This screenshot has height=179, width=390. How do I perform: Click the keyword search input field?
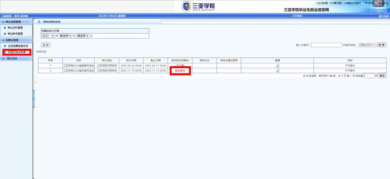pyautogui.click(x=326, y=45)
